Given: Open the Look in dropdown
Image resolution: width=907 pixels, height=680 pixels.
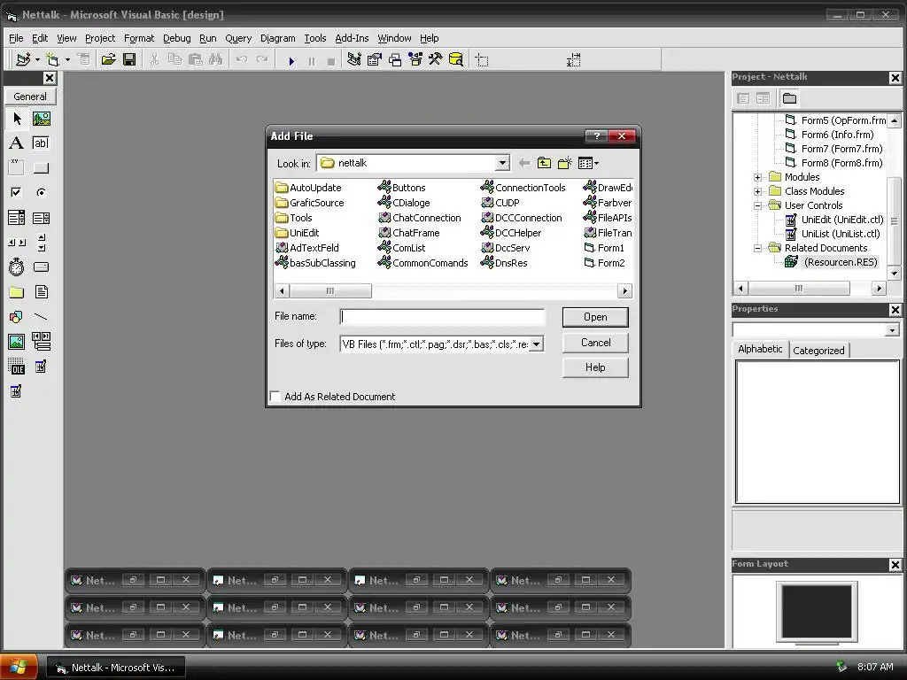Looking at the screenshot, I should [x=503, y=163].
